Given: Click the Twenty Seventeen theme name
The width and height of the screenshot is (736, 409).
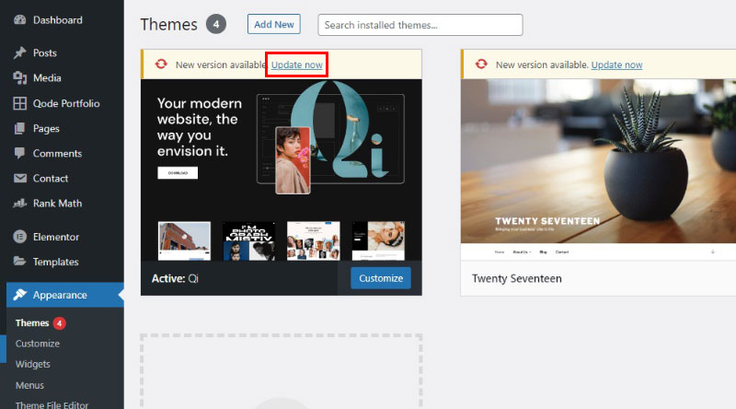Looking at the screenshot, I should pyautogui.click(x=517, y=278).
